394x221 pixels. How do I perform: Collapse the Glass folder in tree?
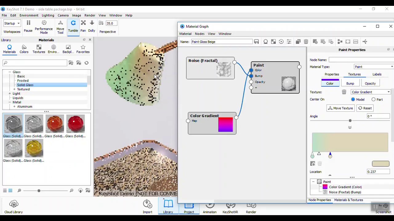coord(10,72)
